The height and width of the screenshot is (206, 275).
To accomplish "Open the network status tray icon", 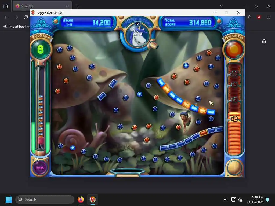I will [233, 200].
